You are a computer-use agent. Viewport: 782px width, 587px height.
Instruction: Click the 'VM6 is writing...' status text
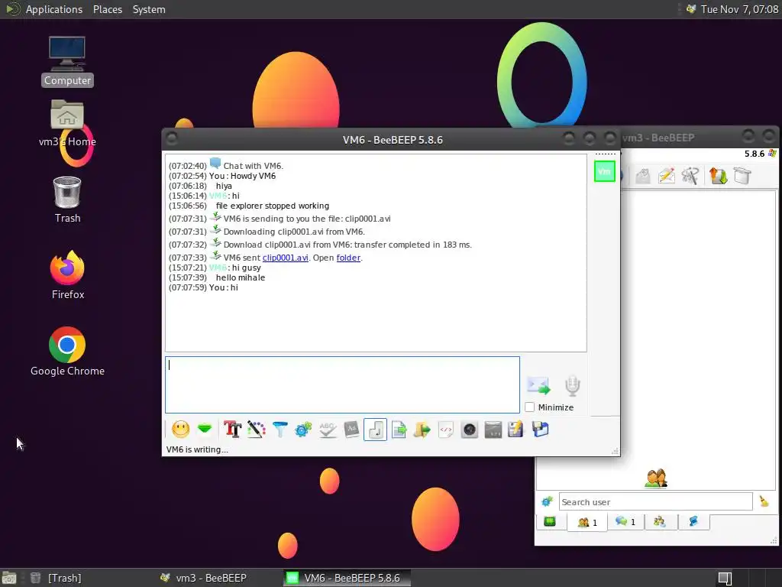pyautogui.click(x=197, y=449)
